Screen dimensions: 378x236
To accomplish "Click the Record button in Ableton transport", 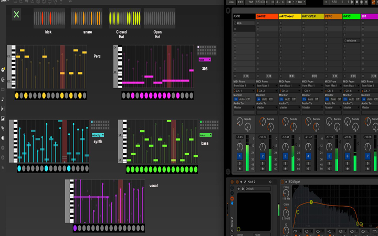I will 362,2.
